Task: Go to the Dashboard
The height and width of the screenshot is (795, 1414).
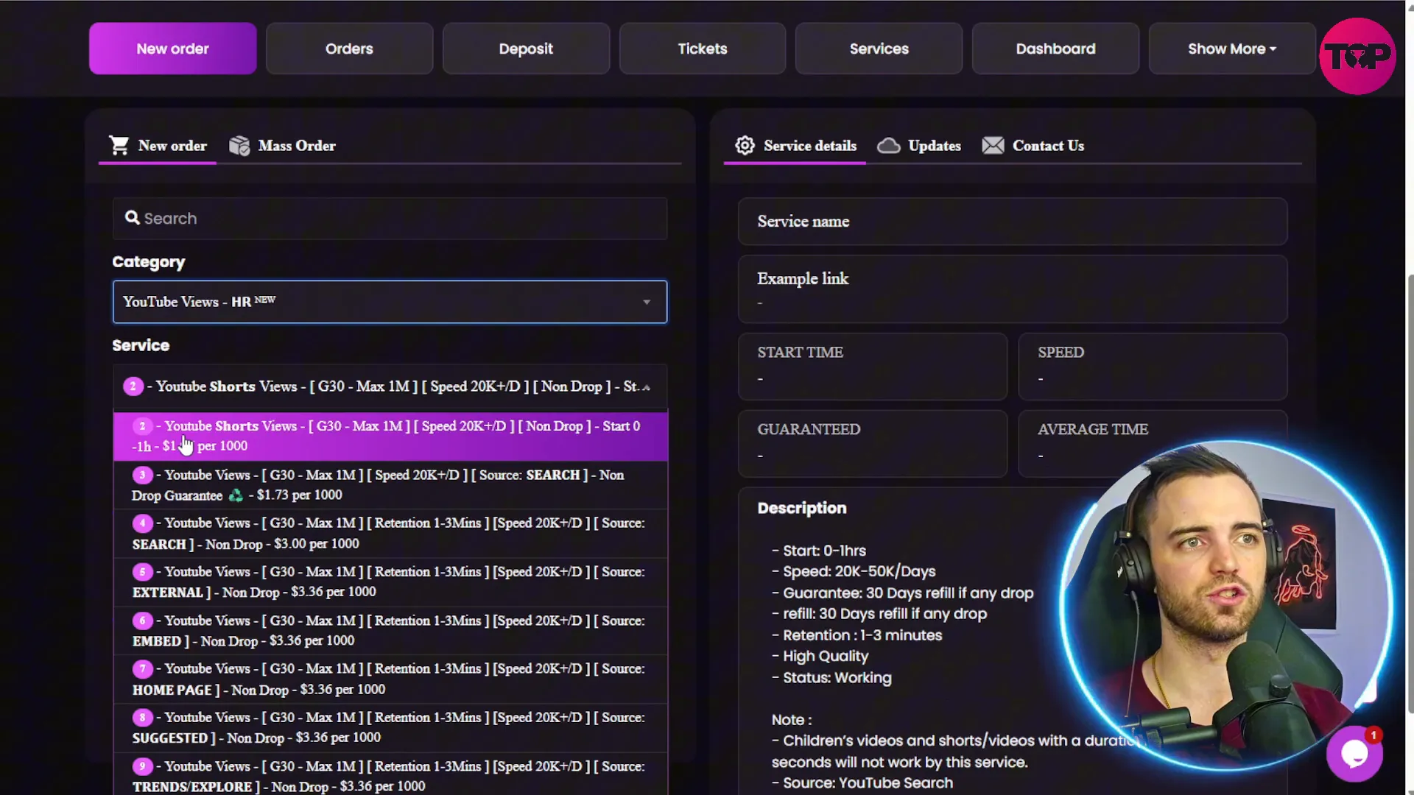Action: click(1055, 49)
